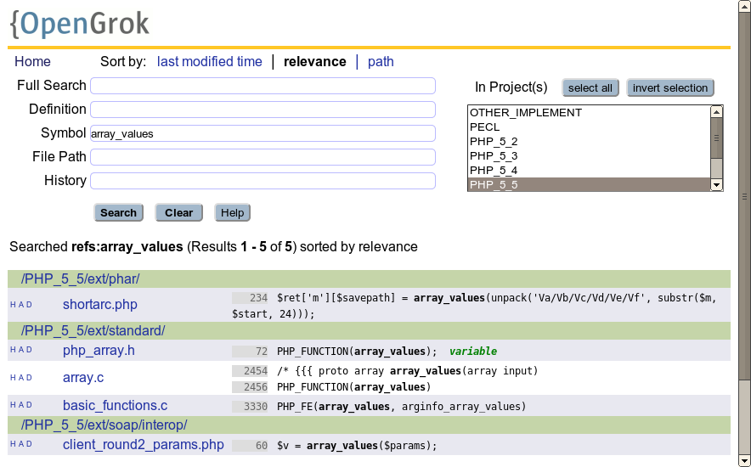Go to line 60 in client_round2_params.php

click(250, 446)
